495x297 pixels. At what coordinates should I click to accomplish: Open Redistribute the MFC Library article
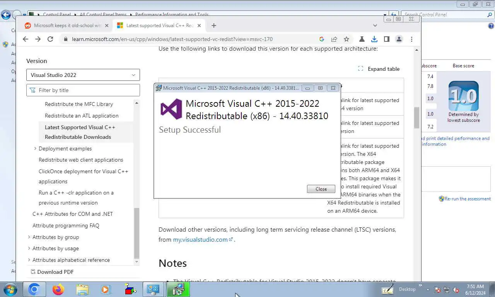pos(79,104)
